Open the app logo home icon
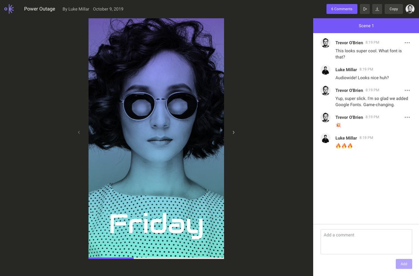The image size is (419, 276). pyautogui.click(x=9, y=9)
